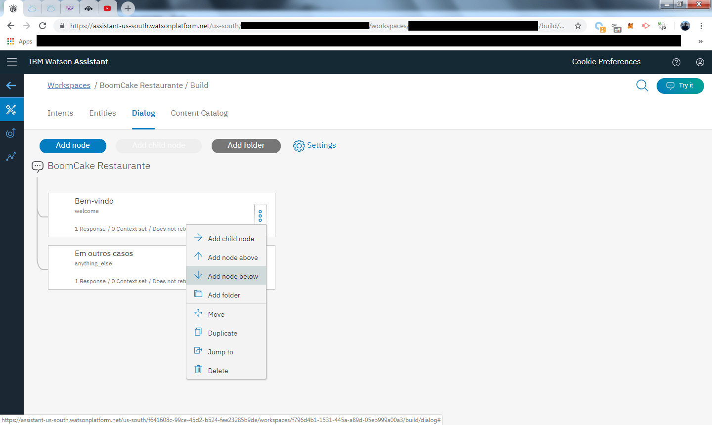The height and width of the screenshot is (425, 712).
Task: Bookmark this page with star icon
Action: click(x=578, y=26)
